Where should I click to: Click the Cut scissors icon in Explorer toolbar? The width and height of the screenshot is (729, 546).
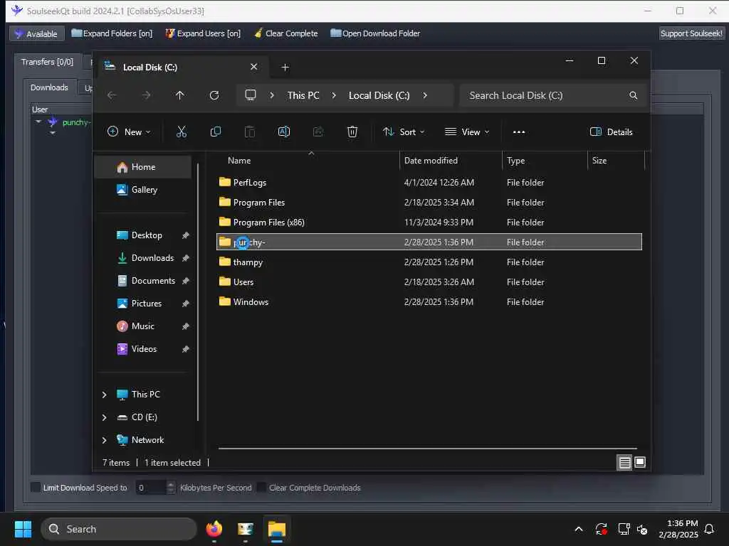(x=182, y=132)
